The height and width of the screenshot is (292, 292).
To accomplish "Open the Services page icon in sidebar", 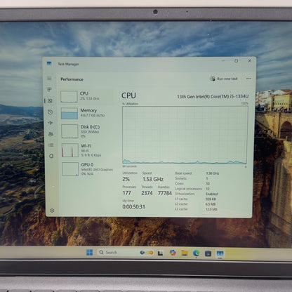I will coord(51,156).
